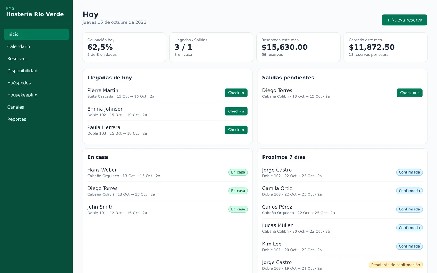Click Kim Lee upcoming reservation name

272,244
